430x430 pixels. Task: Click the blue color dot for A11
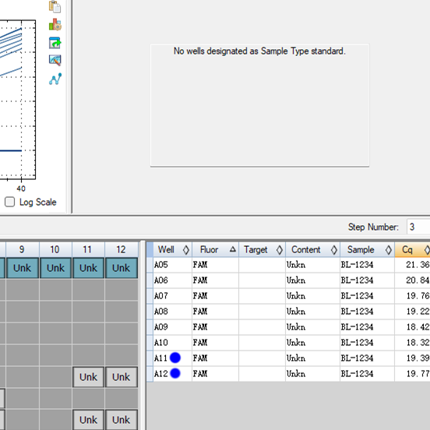175,358
